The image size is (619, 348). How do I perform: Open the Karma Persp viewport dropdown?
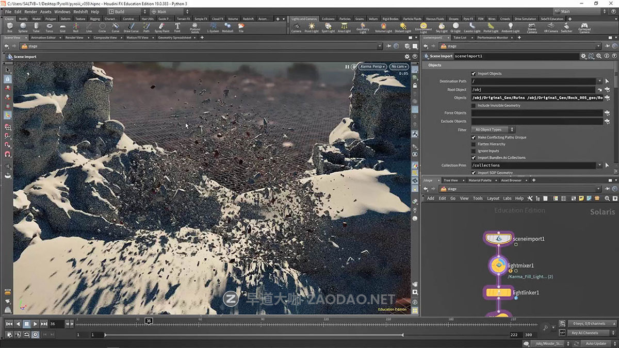373,67
